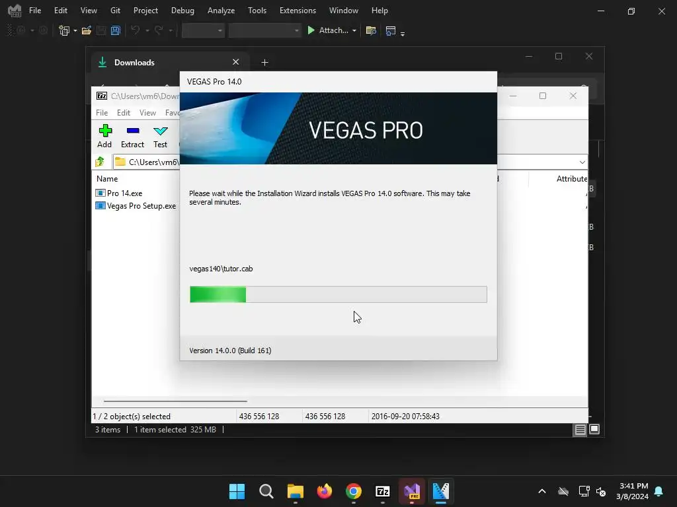Open Visual Studio File menu
The image size is (677, 507).
(35, 11)
